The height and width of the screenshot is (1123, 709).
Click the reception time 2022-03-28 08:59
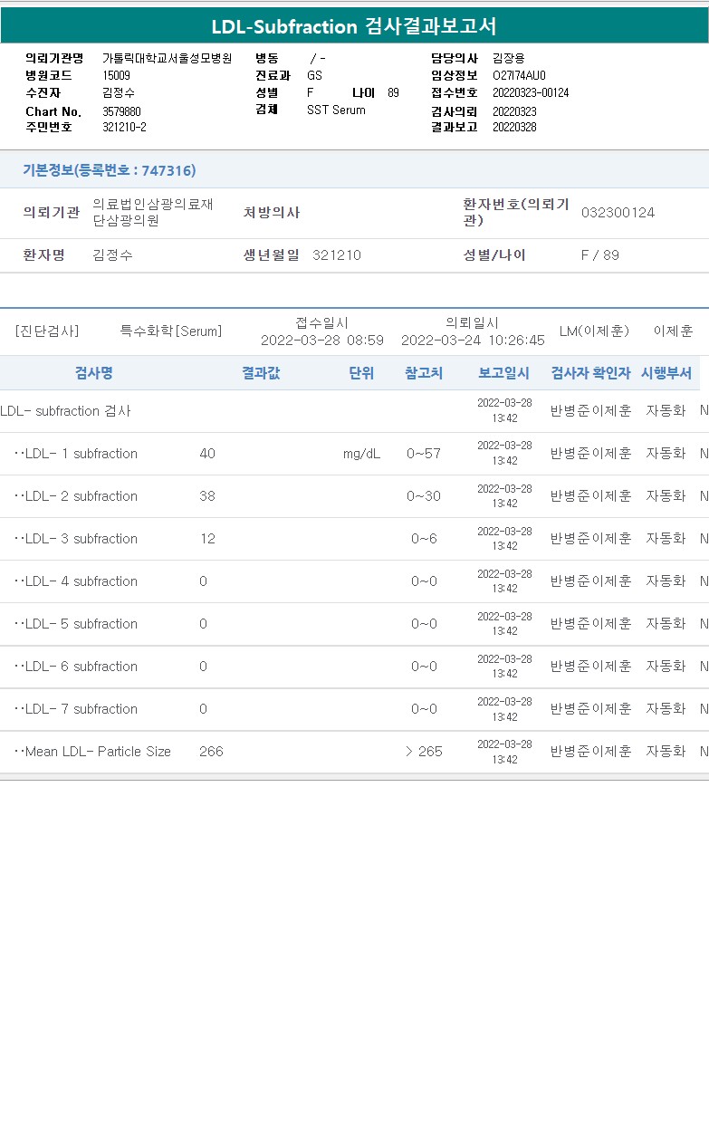(322, 341)
